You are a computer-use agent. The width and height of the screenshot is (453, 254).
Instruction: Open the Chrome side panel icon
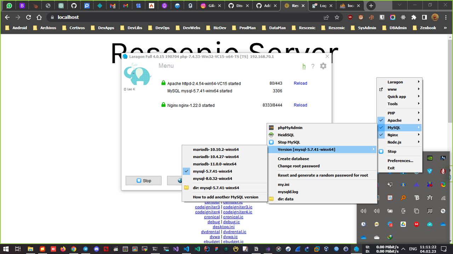coord(424,17)
